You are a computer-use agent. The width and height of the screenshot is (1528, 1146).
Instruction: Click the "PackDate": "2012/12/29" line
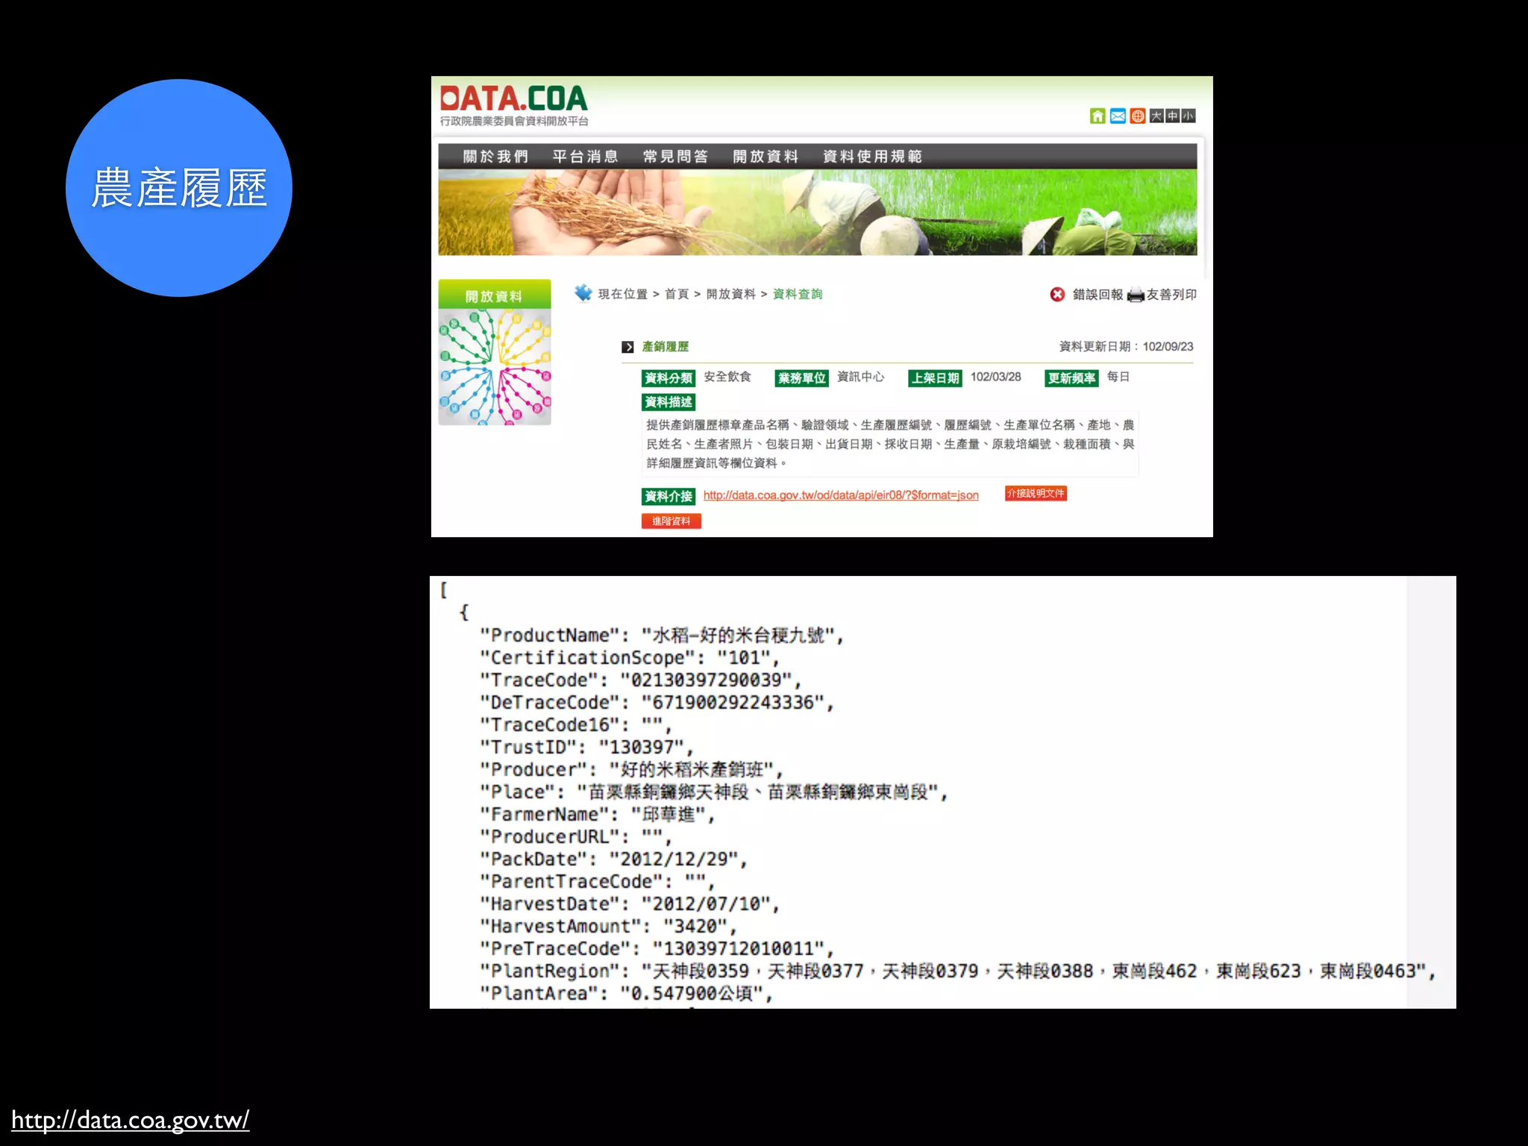(614, 859)
